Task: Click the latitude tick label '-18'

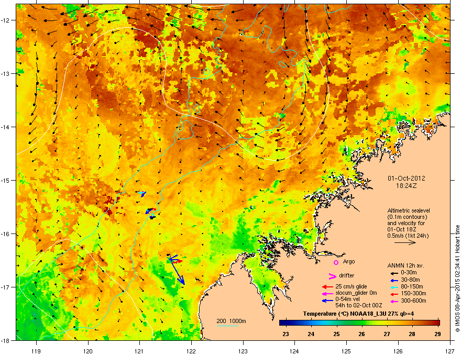Action: pyautogui.click(x=6, y=340)
